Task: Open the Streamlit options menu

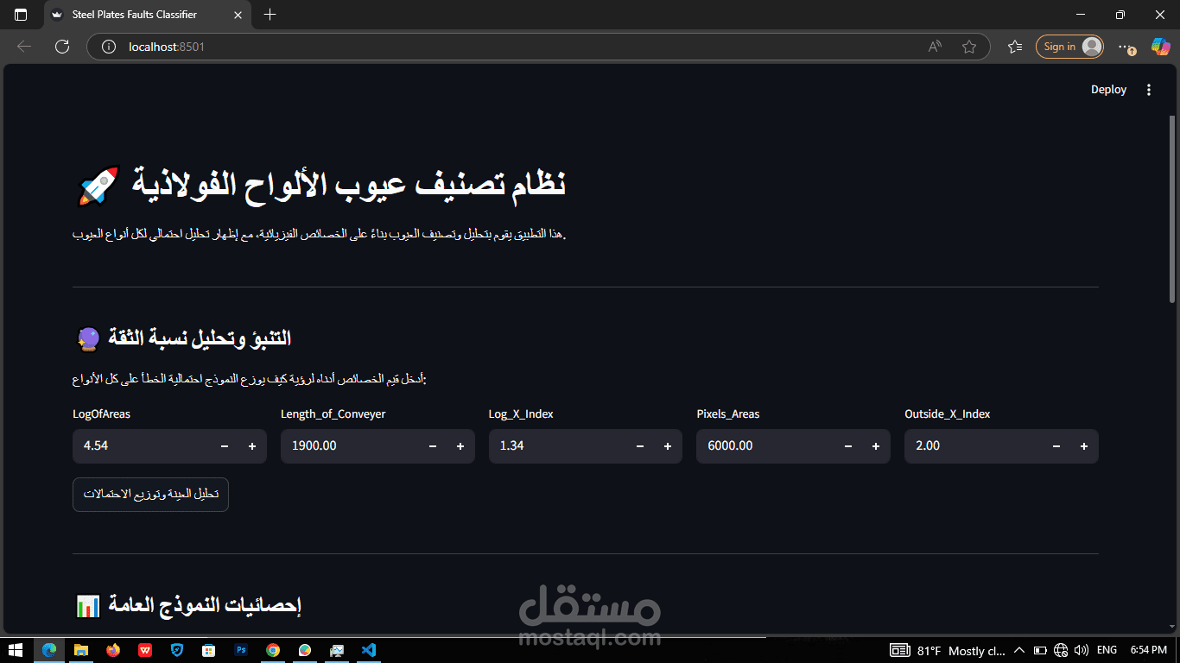Action: (1149, 89)
